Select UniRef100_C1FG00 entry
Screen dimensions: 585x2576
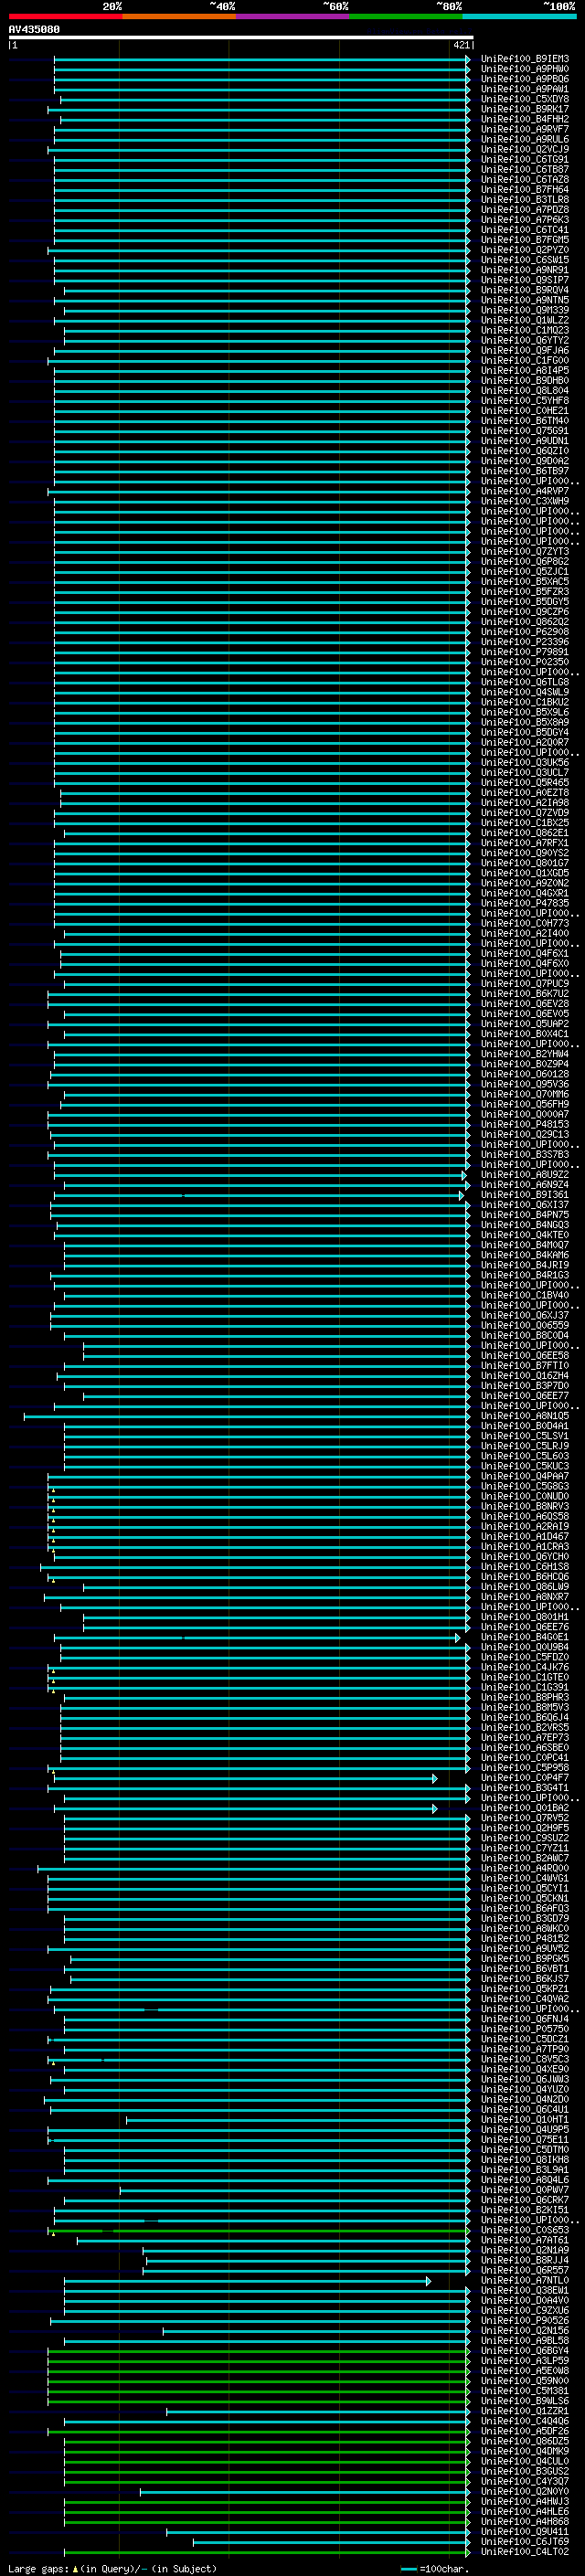coord(525,360)
